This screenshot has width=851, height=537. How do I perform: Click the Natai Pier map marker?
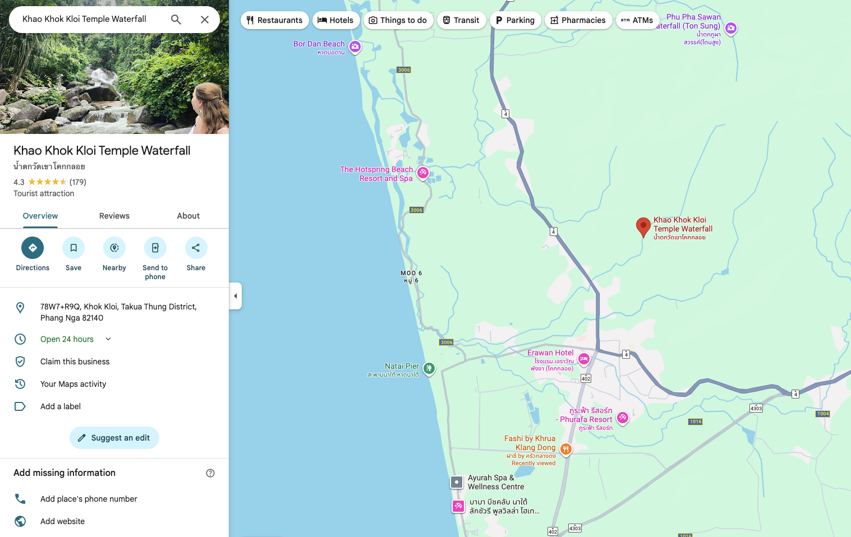[429, 369]
